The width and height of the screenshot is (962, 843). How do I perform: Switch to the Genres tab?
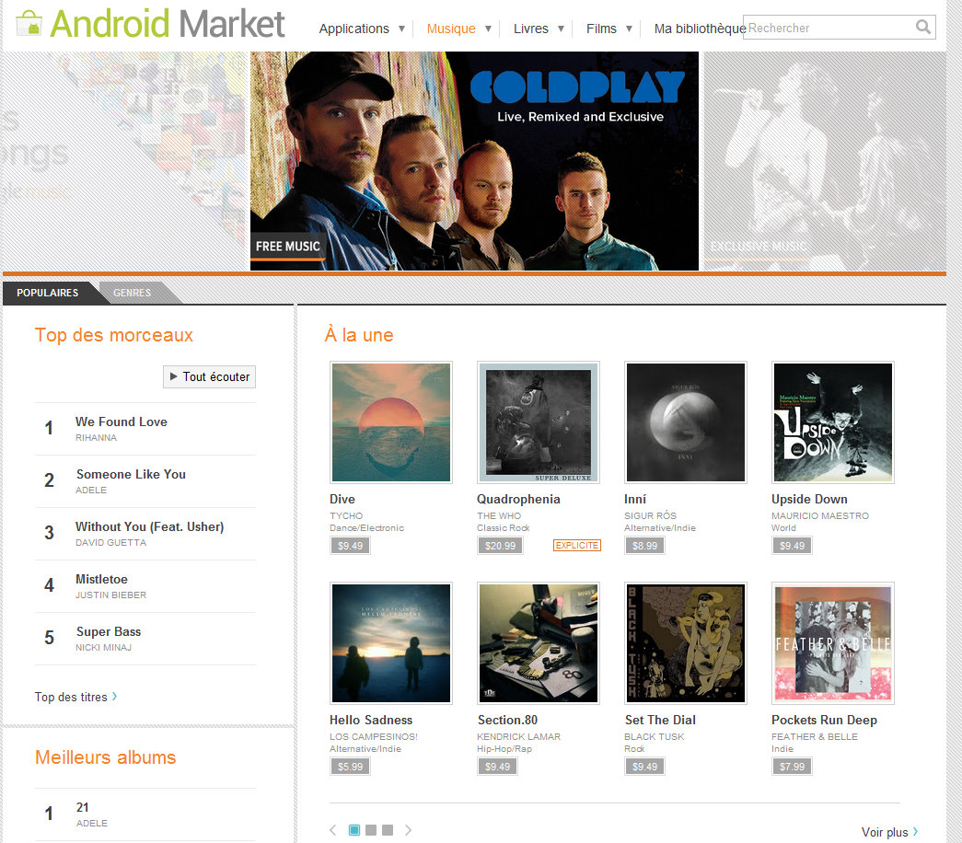pos(132,293)
